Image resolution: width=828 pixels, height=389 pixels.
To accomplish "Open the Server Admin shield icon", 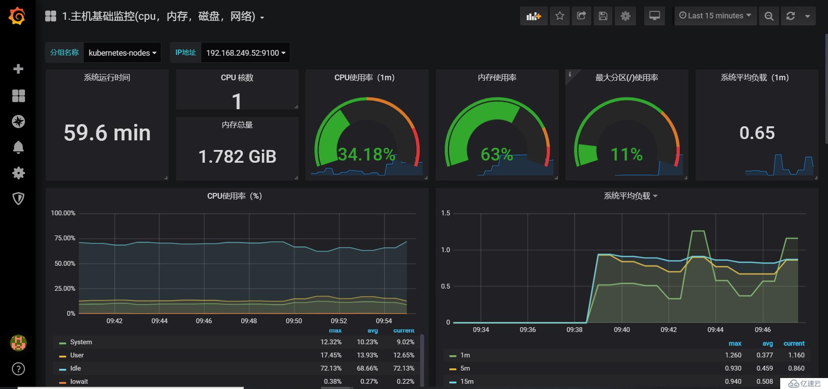I will [18, 199].
